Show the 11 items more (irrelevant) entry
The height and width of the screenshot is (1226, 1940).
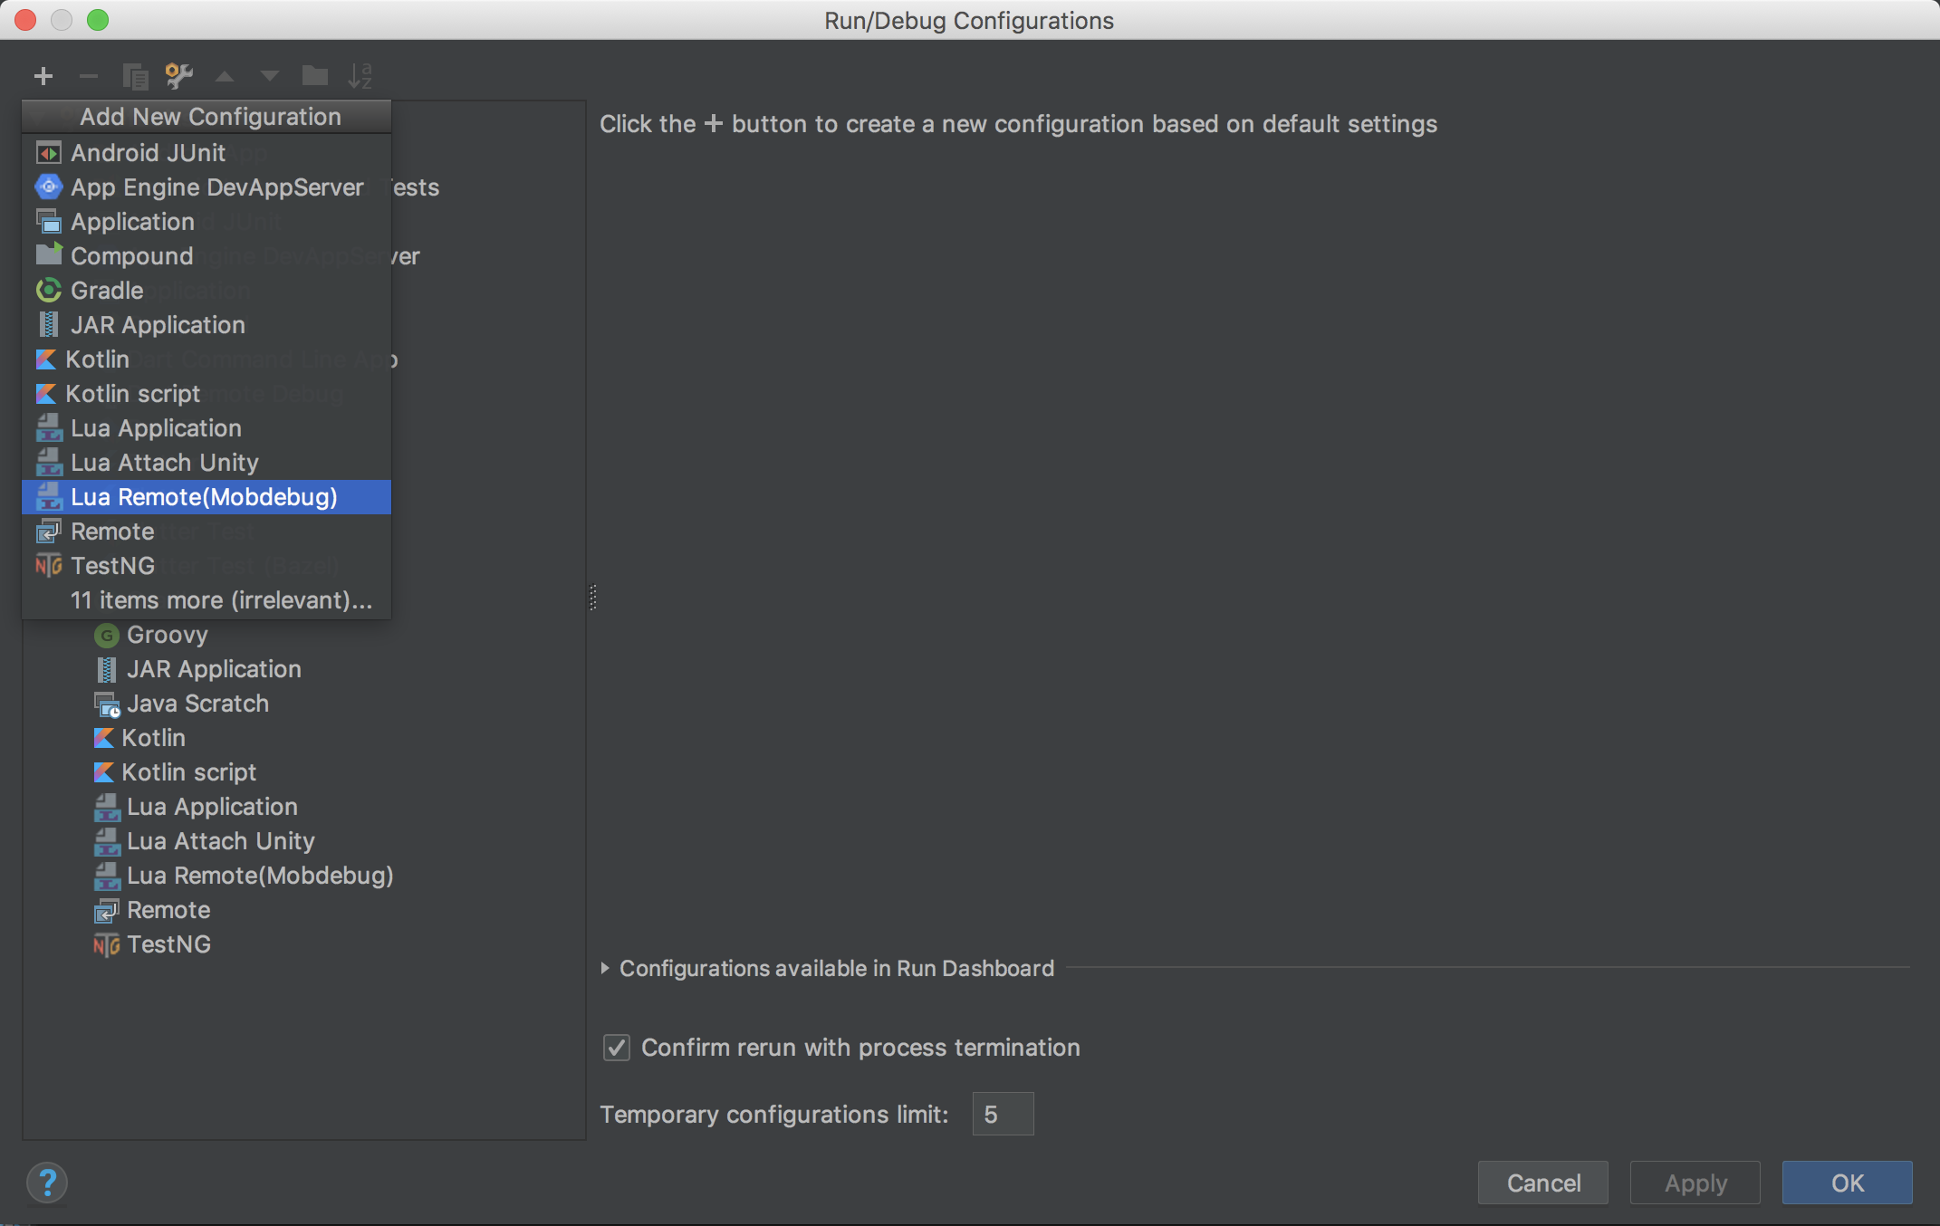click(x=221, y=600)
